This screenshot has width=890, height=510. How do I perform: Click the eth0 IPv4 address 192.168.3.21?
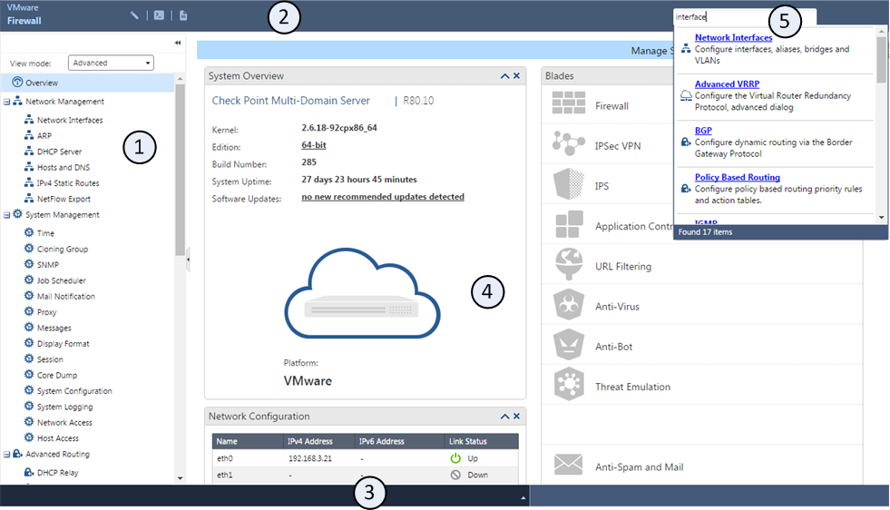coord(310,458)
